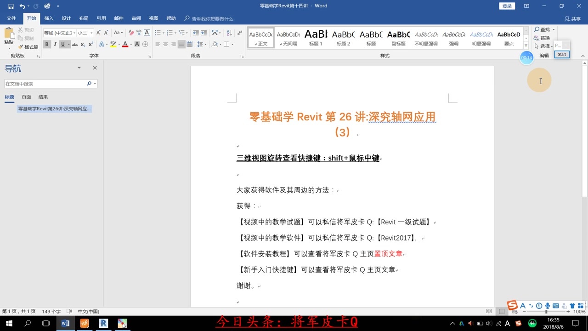Activate the Format Painter (格式刷)

[x=28, y=47]
